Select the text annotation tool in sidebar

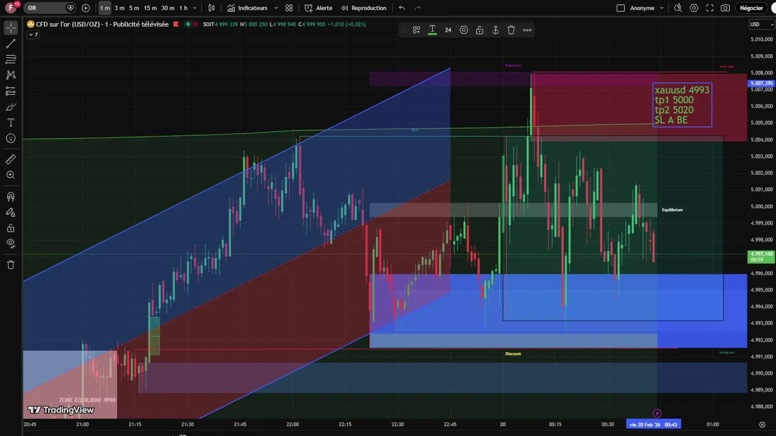point(10,122)
